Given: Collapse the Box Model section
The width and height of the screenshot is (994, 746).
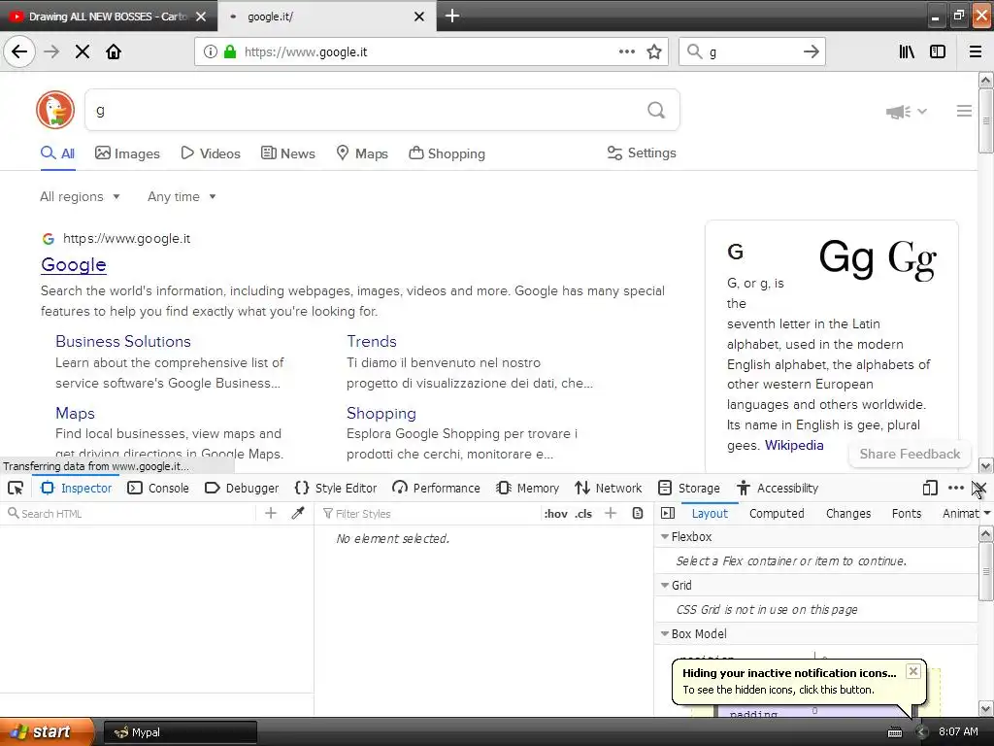Looking at the screenshot, I should coord(665,633).
